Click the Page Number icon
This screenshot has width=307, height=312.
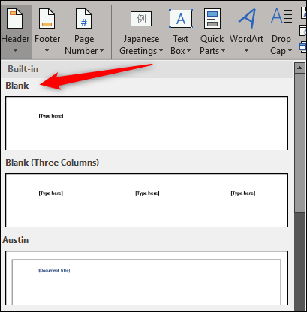[x=83, y=19]
